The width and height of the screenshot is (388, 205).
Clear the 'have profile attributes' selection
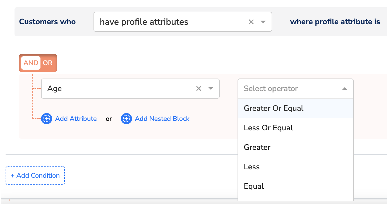pos(251,22)
